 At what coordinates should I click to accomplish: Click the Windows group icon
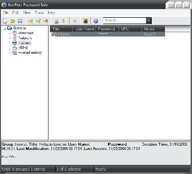click(15, 33)
